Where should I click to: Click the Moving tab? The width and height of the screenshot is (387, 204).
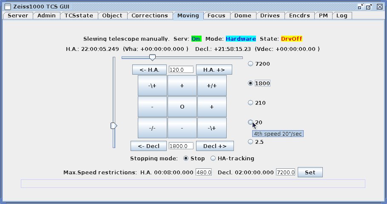point(188,16)
